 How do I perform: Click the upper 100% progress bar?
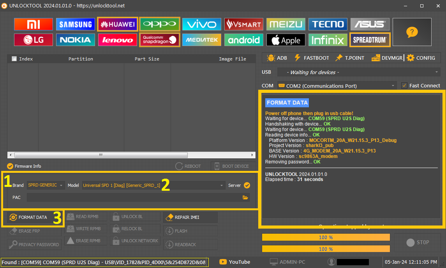(x=326, y=237)
